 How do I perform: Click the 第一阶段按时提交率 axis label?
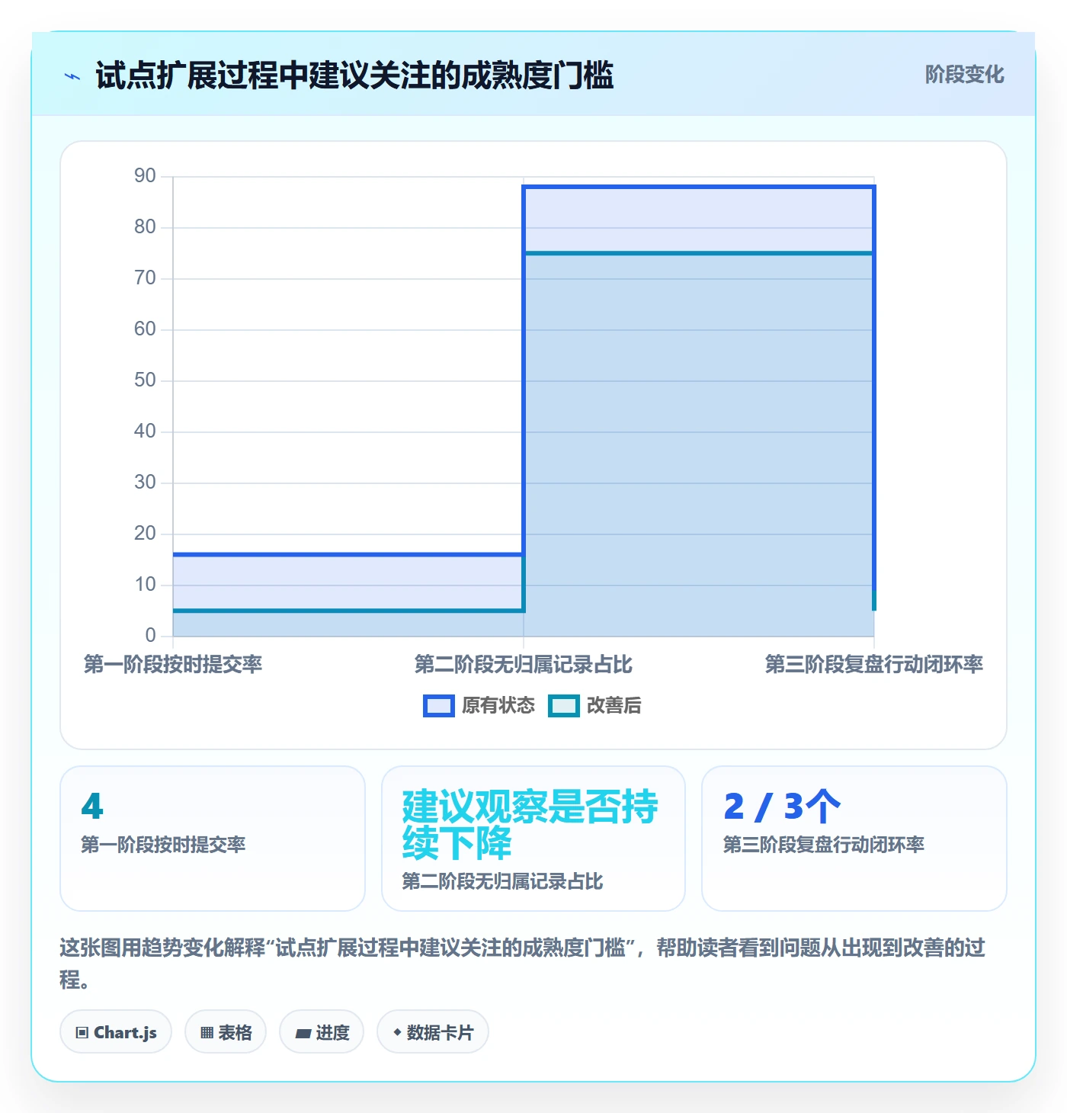coord(173,665)
